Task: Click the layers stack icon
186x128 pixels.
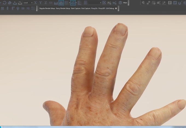Action: click(x=120, y=3)
